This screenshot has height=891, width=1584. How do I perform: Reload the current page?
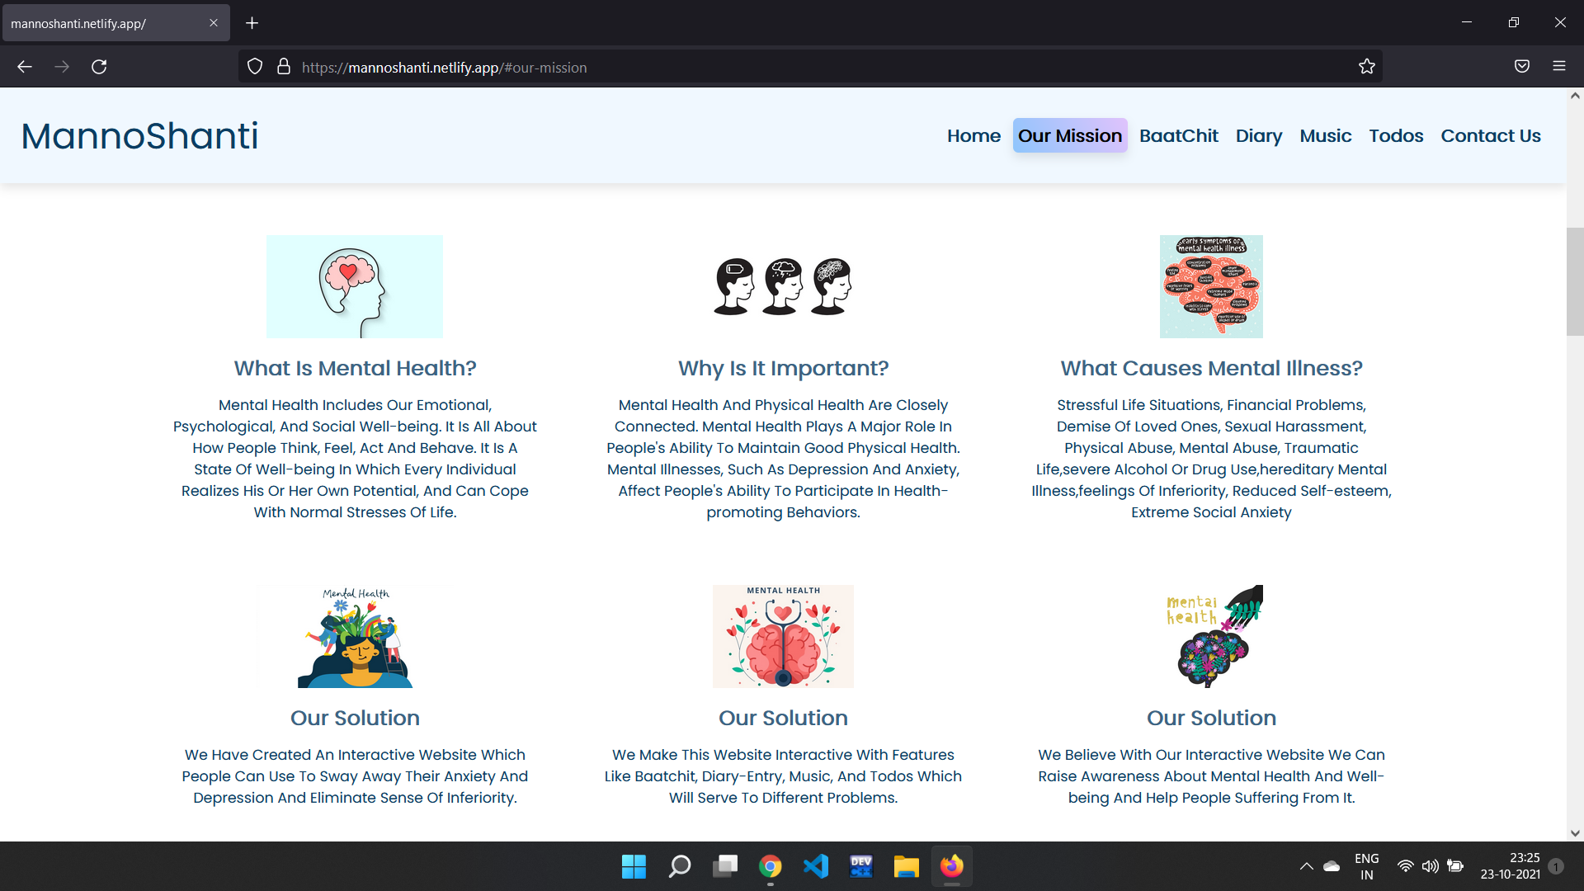[x=99, y=67]
